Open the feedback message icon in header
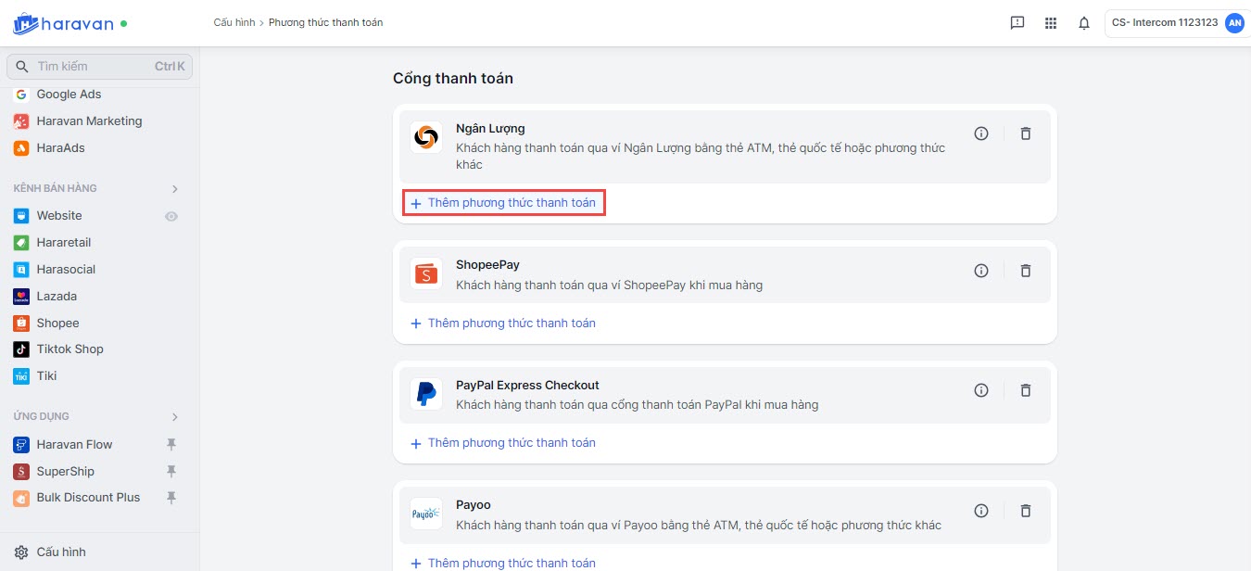The width and height of the screenshot is (1251, 571). [x=1017, y=23]
